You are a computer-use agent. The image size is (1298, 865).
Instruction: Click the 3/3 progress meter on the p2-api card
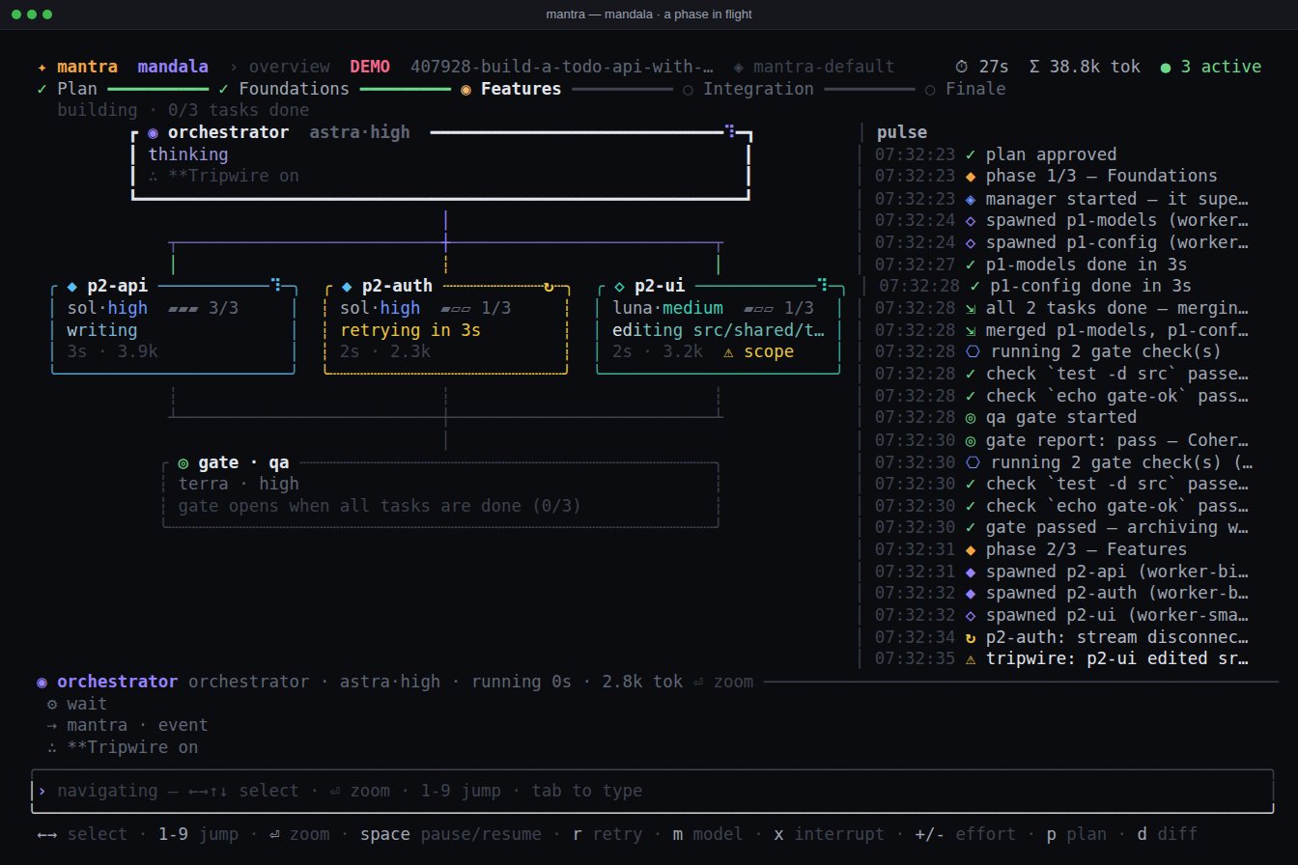point(203,308)
